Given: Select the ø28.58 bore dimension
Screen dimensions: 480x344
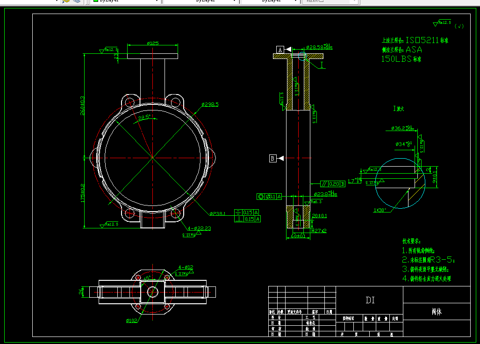Looking at the screenshot, I should 319,47.
